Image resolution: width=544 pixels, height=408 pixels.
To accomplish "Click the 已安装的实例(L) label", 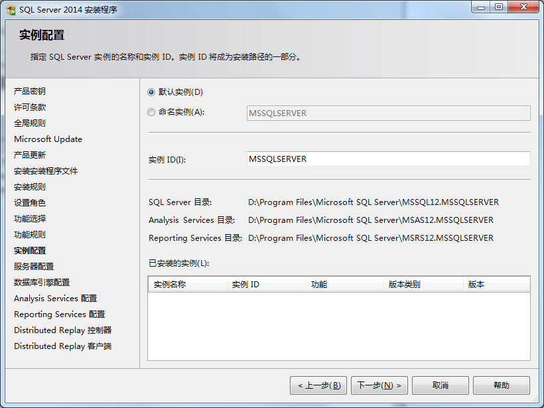I will [178, 263].
